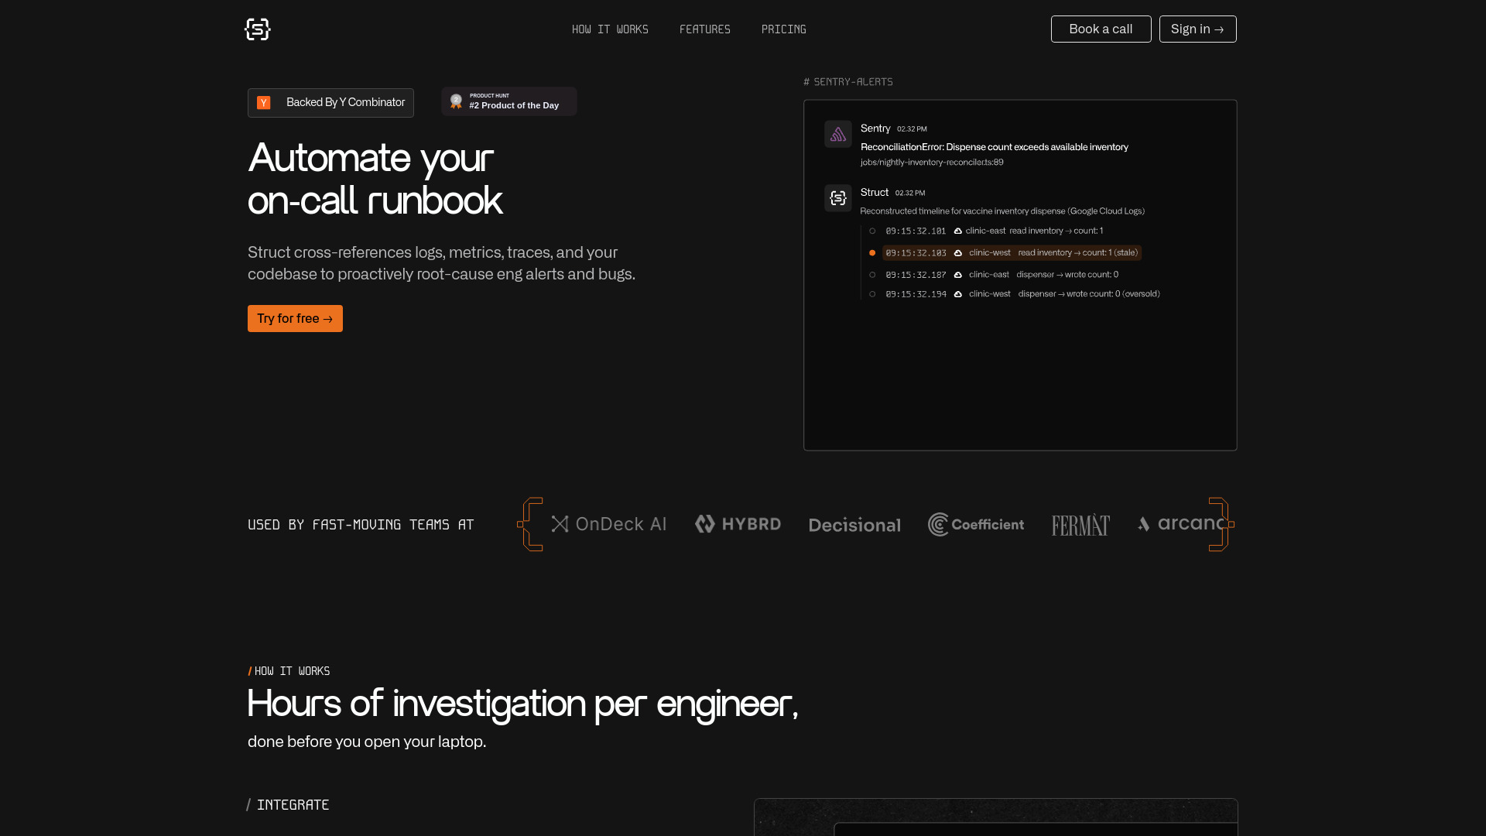Click the Product Hunt medal icon
Viewport: 1486px width, 836px height.
point(456,101)
